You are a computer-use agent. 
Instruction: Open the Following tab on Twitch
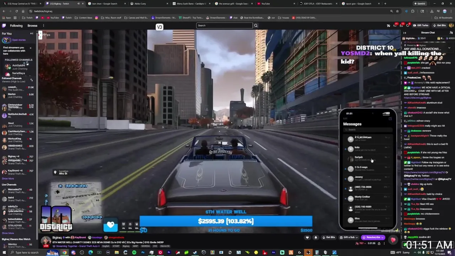[16, 26]
